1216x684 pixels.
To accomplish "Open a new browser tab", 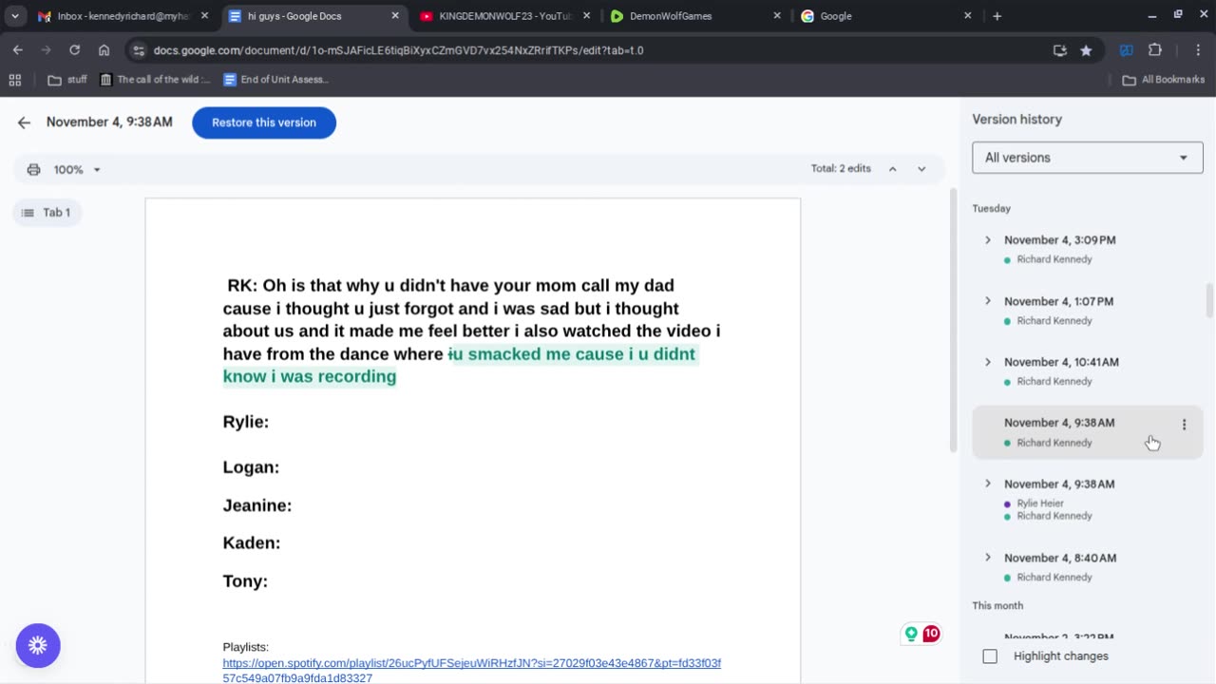I will pos(997,16).
